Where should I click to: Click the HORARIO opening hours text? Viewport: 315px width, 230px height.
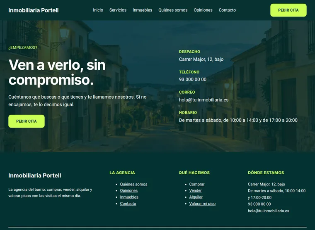point(238,120)
